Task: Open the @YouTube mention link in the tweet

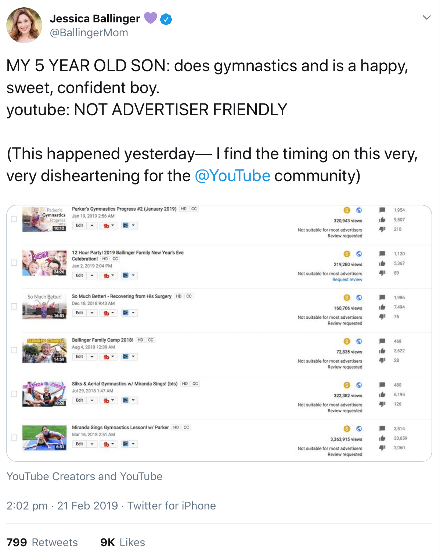Action: pyautogui.click(x=232, y=176)
